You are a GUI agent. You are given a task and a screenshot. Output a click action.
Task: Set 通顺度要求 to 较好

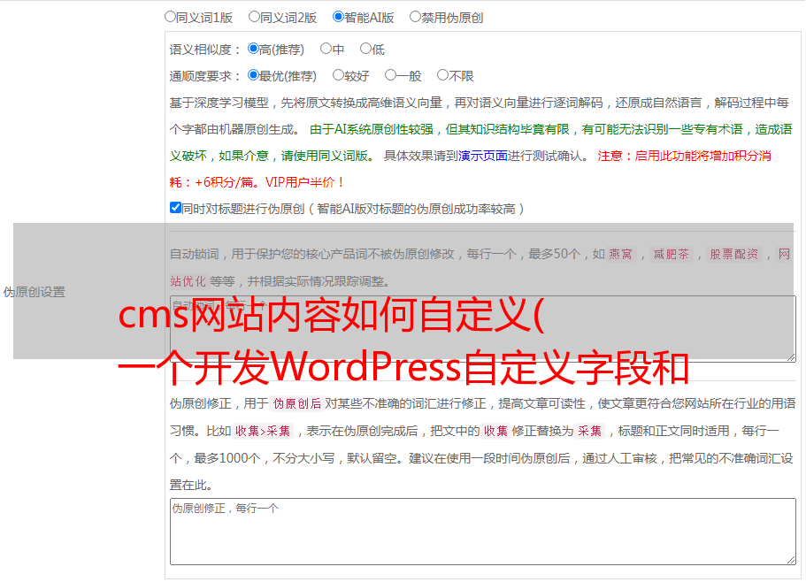(338, 75)
